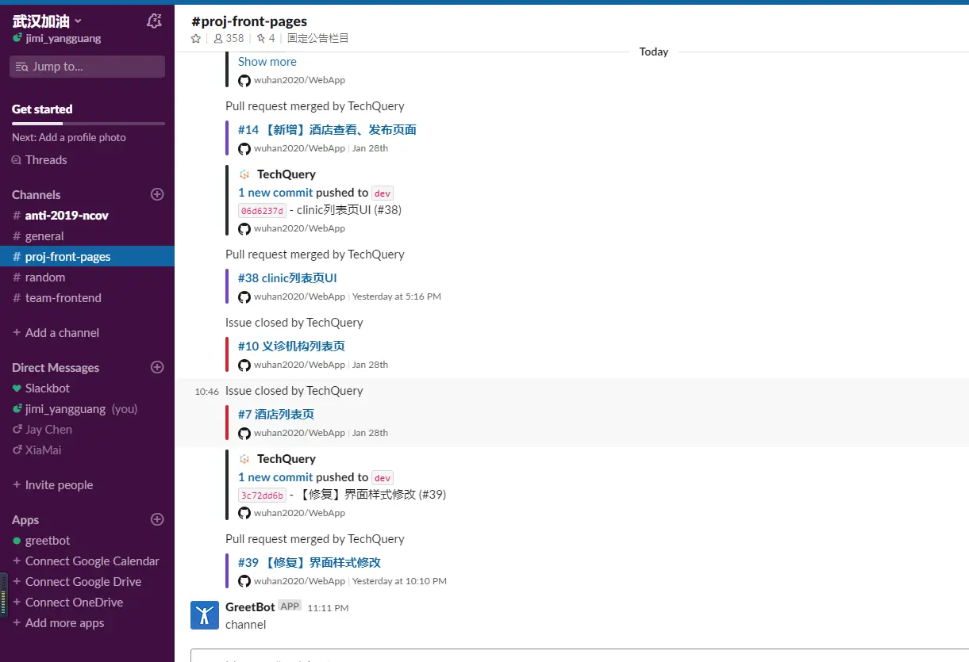Open 1 new commit link above 3c72dd6b
The width and height of the screenshot is (969, 662).
tap(275, 476)
